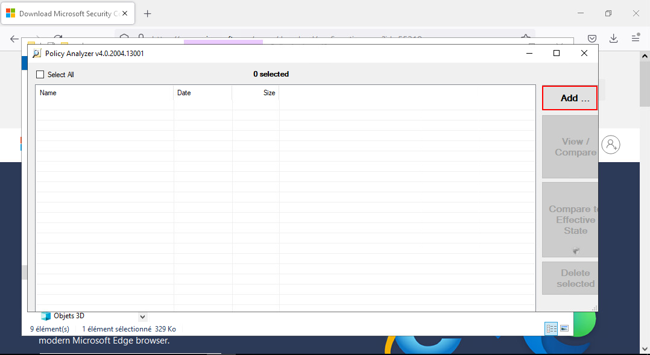Sort list by Size column header

256,93
